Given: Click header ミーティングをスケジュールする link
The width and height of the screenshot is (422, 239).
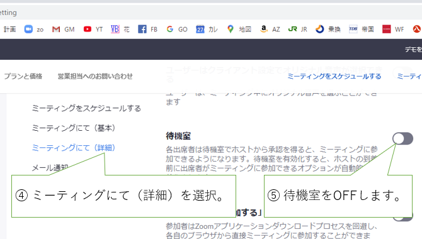Looking at the screenshot, I should (x=334, y=76).
